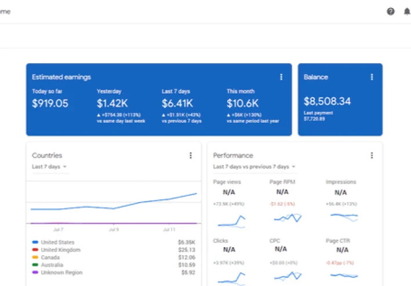Expand Performance date range comparison dropdown
Viewport: 411px width, 286px height.
tap(254, 167)
